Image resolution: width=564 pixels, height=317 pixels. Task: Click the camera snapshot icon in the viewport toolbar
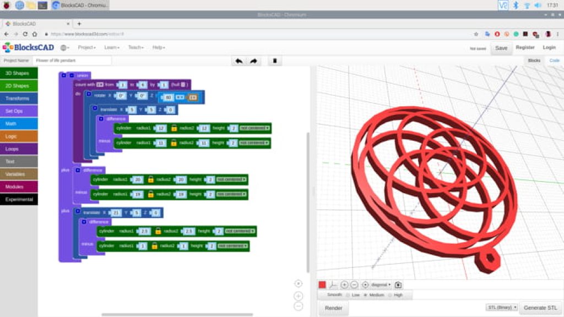tap(398, 284)
